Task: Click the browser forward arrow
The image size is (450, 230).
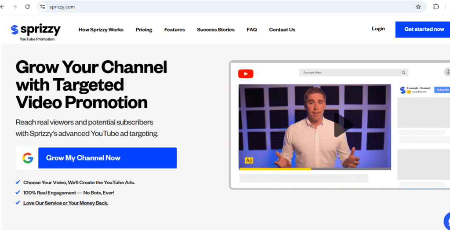Action: 15,7
